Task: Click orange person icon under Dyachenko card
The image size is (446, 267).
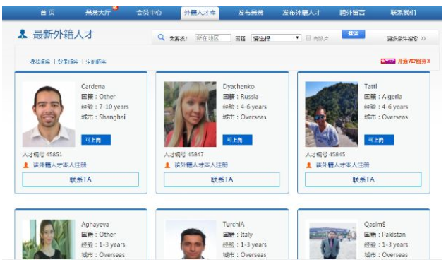Action: pos(167,165)
